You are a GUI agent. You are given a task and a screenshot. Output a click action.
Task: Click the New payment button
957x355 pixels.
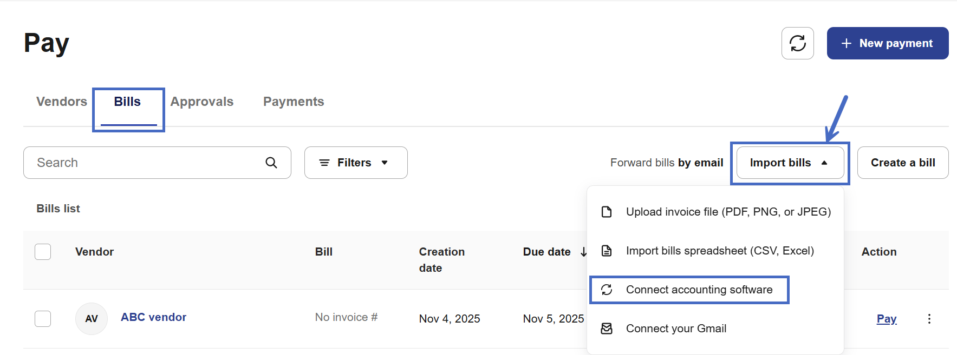tap(887, 43)
